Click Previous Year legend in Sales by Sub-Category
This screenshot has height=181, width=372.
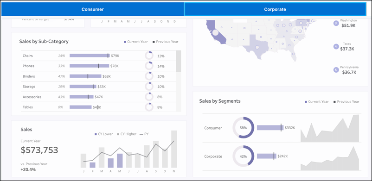pyautogui.click(x=166, y=42)
